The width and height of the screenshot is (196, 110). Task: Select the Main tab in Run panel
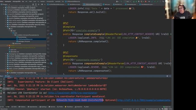coord(8,76)
